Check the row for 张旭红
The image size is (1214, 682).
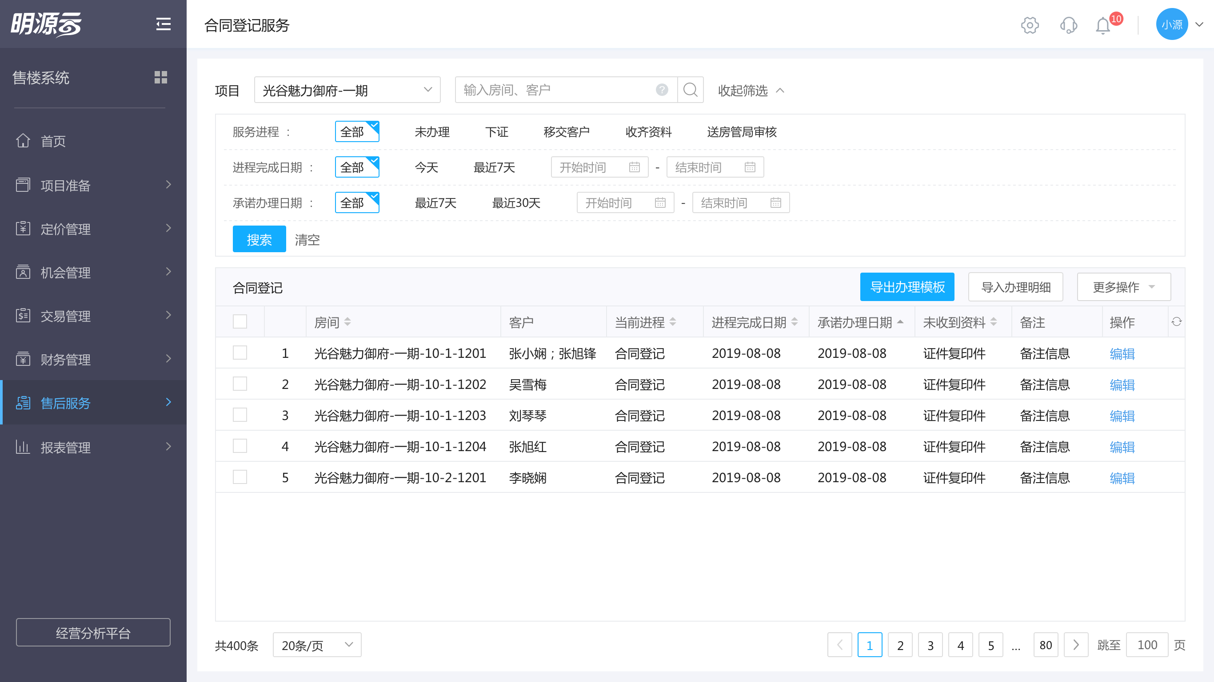tap(240, 446)
